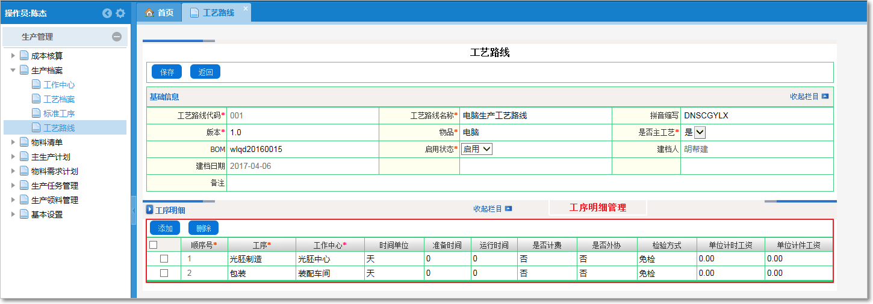Collapse 生产管理 panel with minus icon

(x=117, y=37)
